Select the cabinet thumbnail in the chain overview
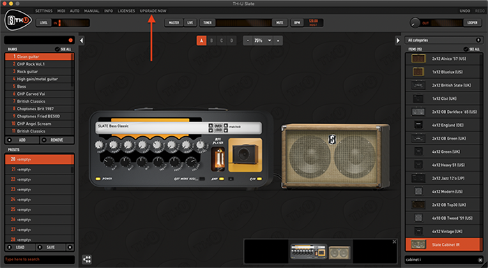Viewport: 488px width, 268px height. pos(340,252)
